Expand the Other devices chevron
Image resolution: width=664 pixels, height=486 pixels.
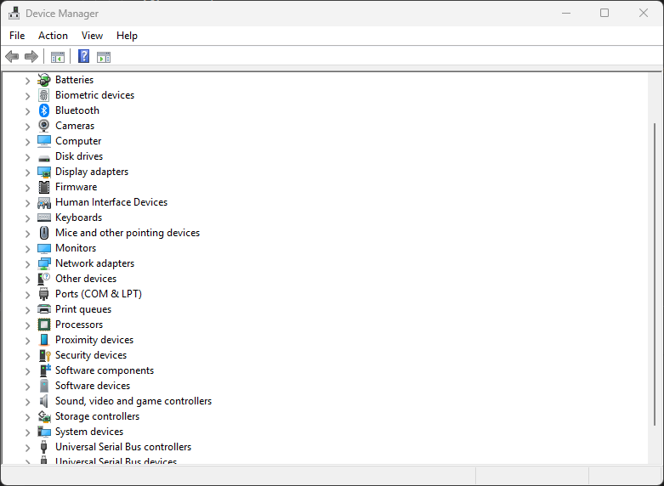27,280
